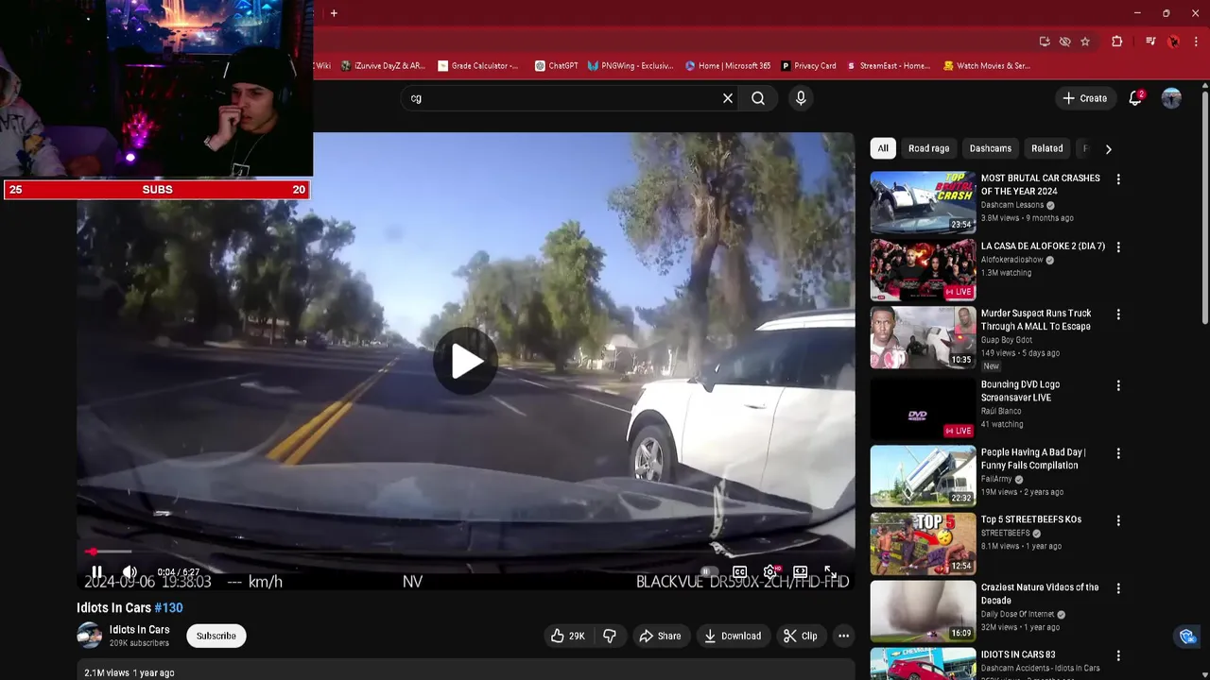This screenshot has height=680, width=1210.
Task: Click the crossed-eye icon in address bar
Action: coord(1065,42)
